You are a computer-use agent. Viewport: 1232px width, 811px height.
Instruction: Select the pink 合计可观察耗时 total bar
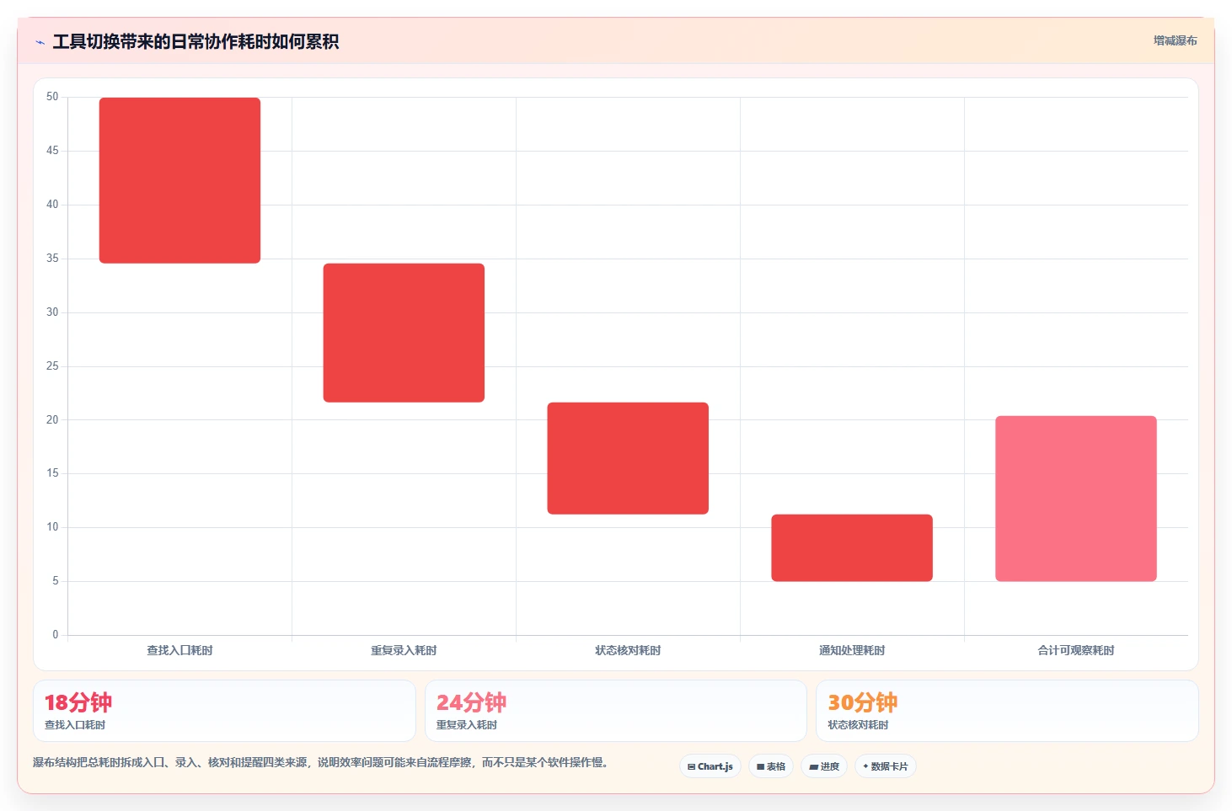click(1076, 499)
